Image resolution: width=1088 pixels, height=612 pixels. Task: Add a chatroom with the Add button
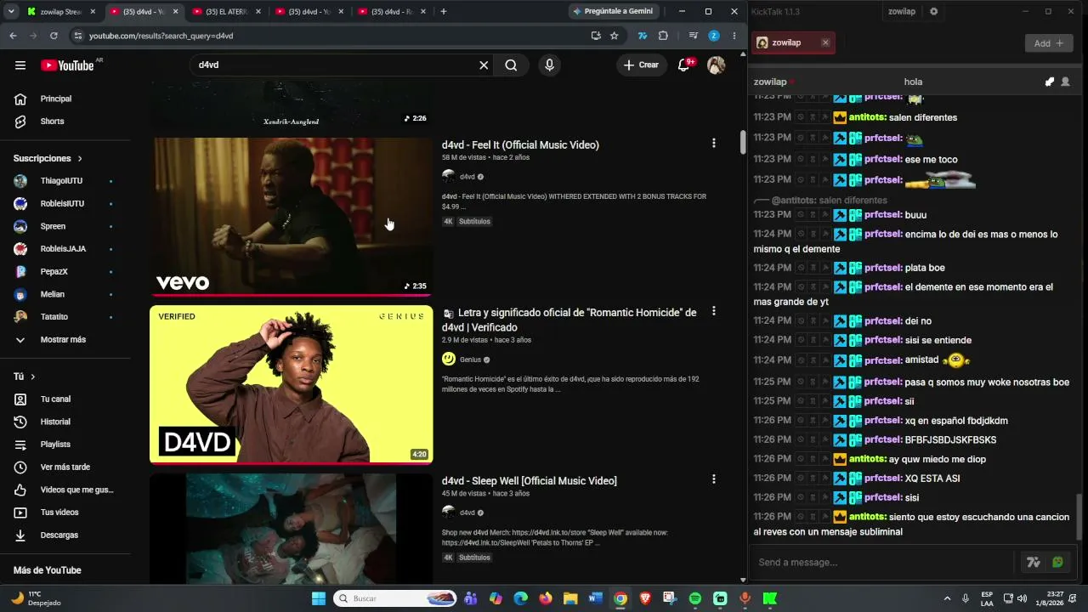click(x=1049, y=43)
